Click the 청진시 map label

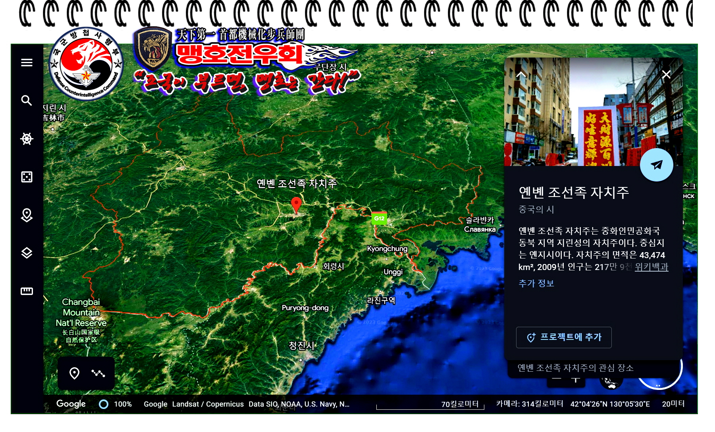coord(301,346)
